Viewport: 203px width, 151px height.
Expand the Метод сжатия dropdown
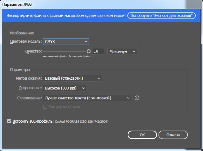(x=72, y=78)
